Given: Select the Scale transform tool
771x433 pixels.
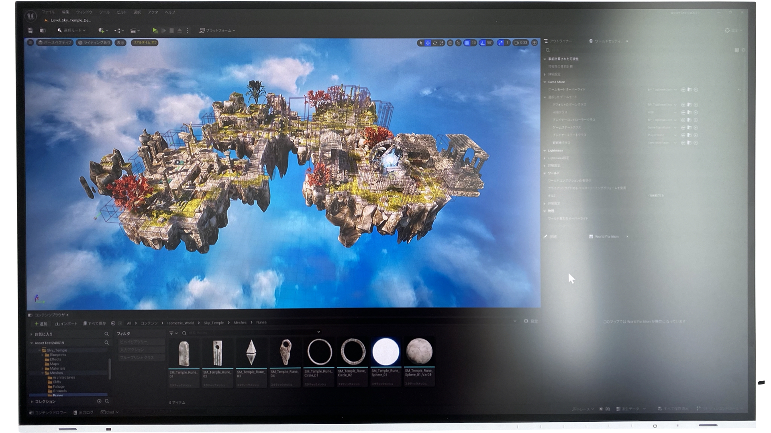Looking at the screenshot, I should [x=442, y=43].
